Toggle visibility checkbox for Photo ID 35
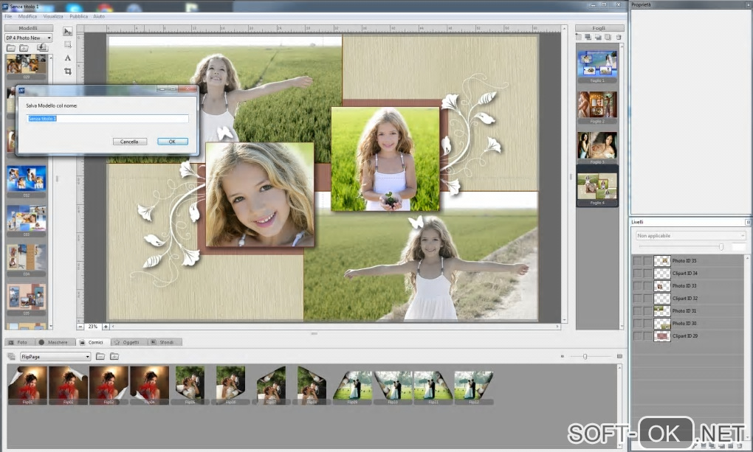 click(x=637, y=261)
